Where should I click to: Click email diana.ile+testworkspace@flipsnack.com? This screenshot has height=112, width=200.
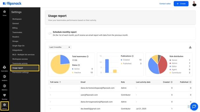point(97,88)
